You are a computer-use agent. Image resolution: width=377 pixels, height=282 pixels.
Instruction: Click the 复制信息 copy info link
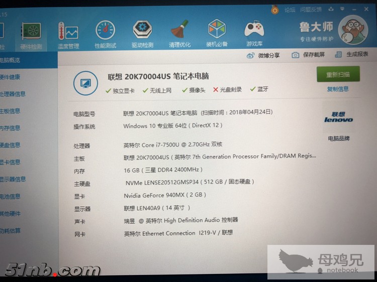338,89
